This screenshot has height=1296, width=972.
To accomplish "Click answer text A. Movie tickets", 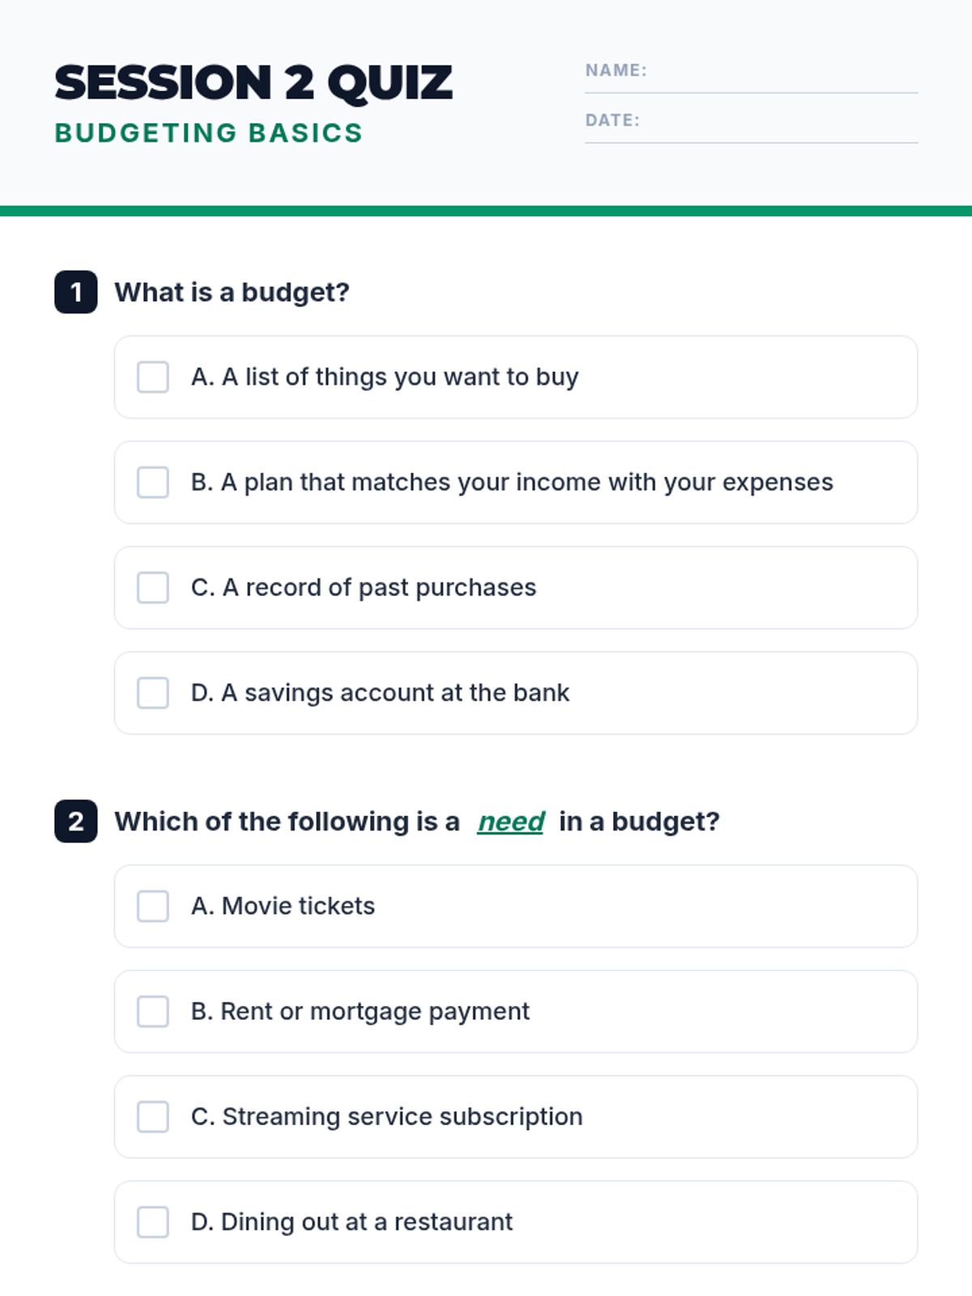I will point(283,906).
